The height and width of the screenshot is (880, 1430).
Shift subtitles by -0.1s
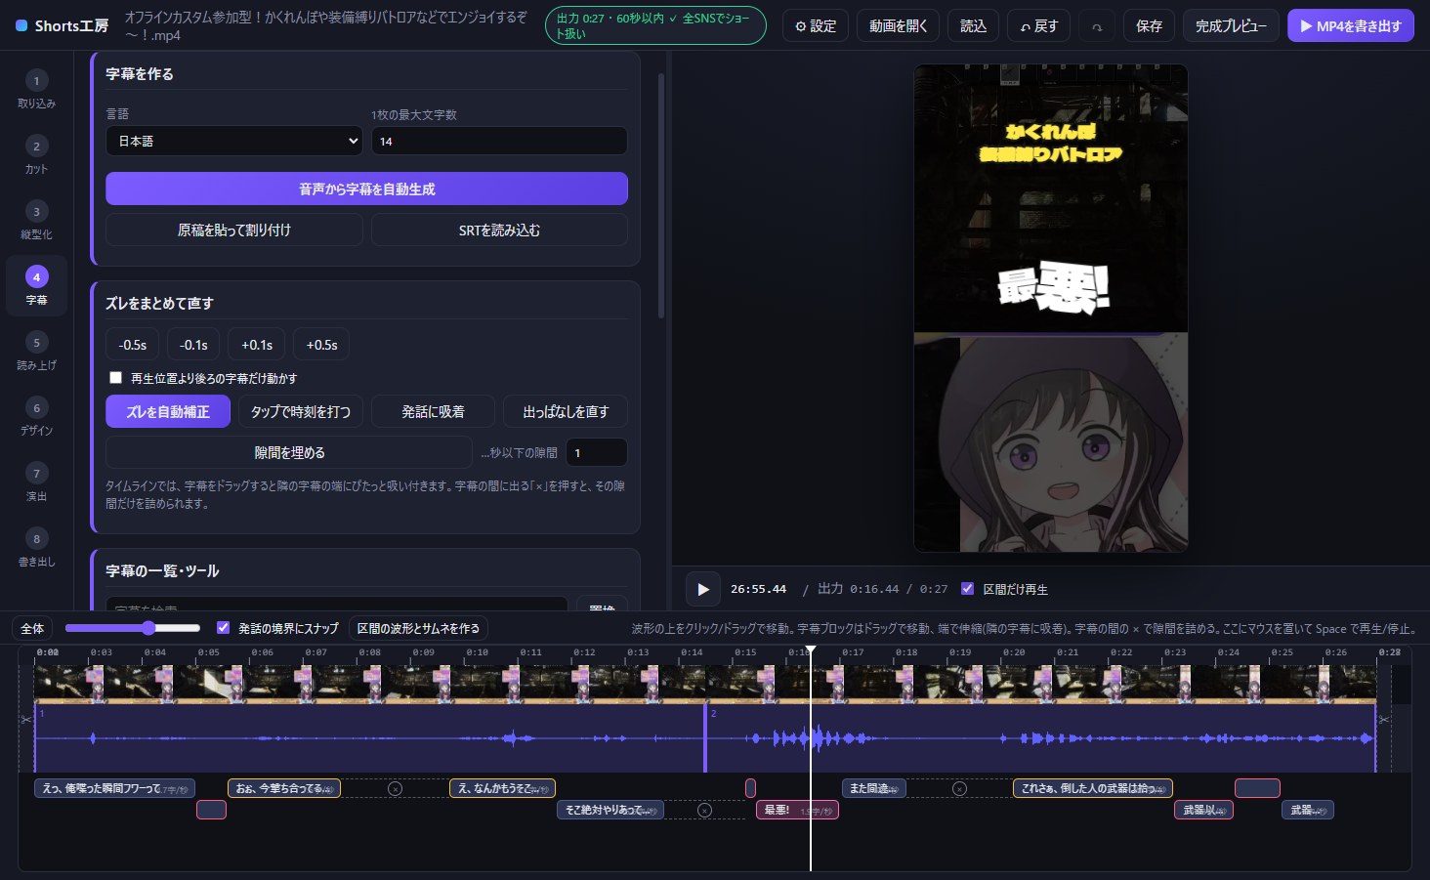pos(193,345)
